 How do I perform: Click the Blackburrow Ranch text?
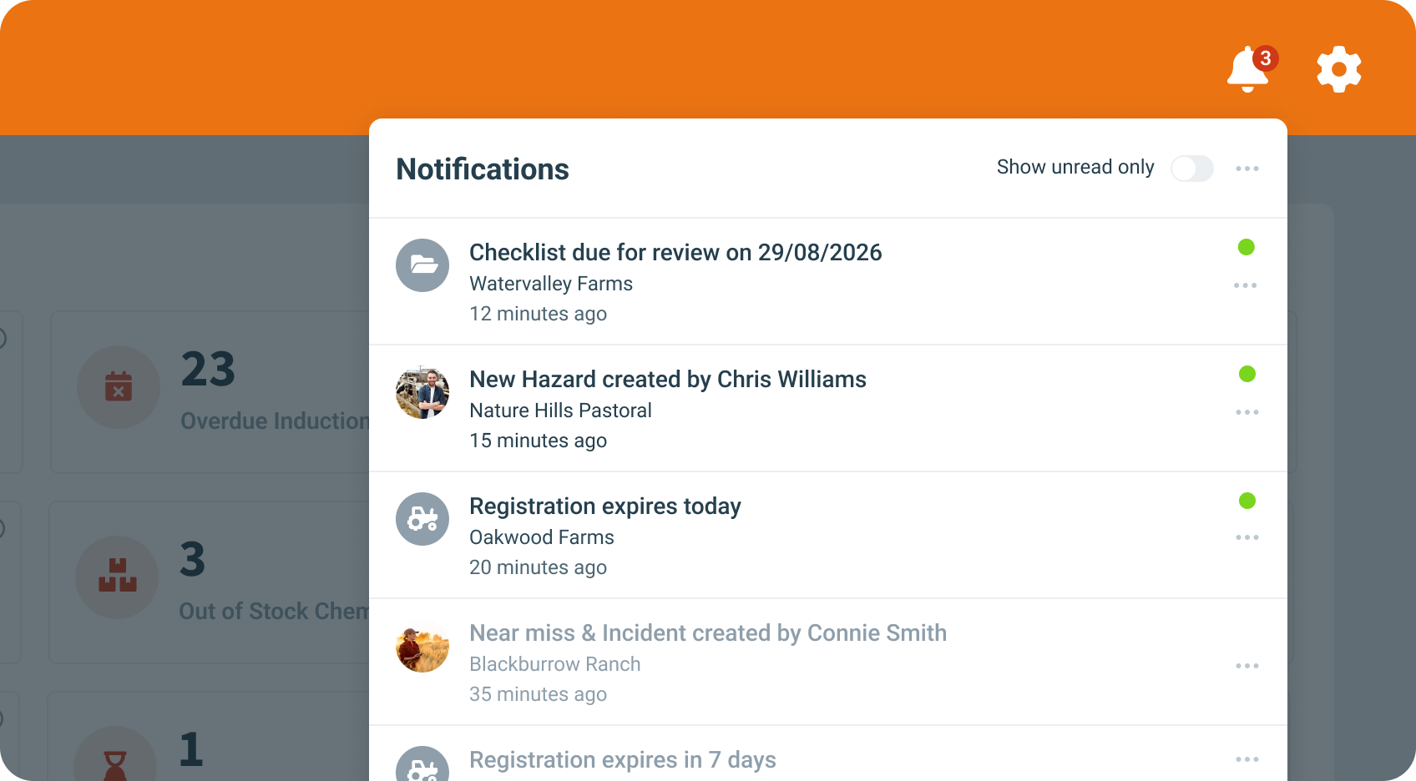pyautogui.click(x=555, y=664)
